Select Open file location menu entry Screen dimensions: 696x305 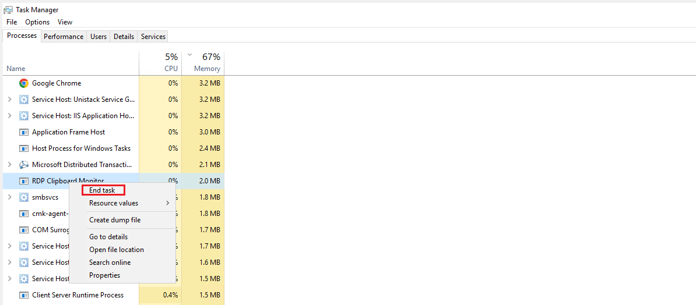[116, 250]
